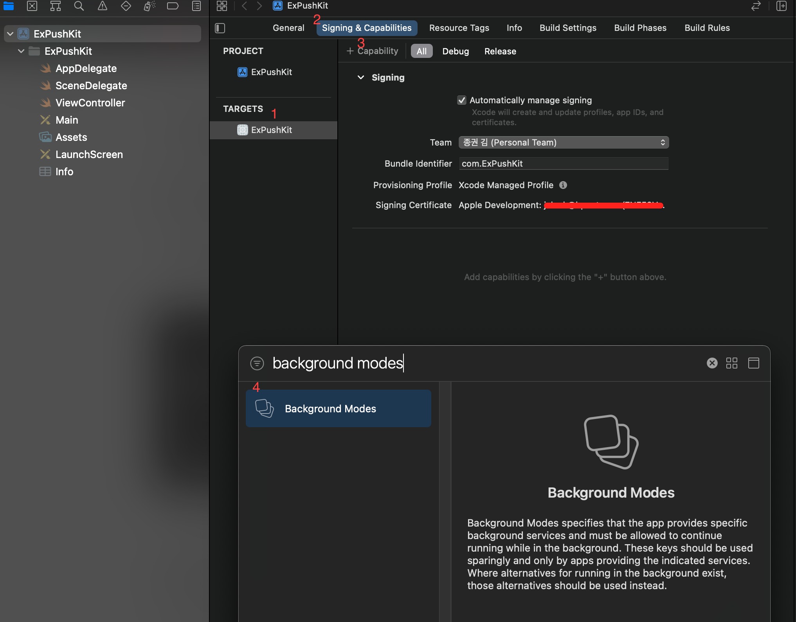Click Provisioning Profile info icon
Viewport: 796px width, 622px height.
point(563,185)
